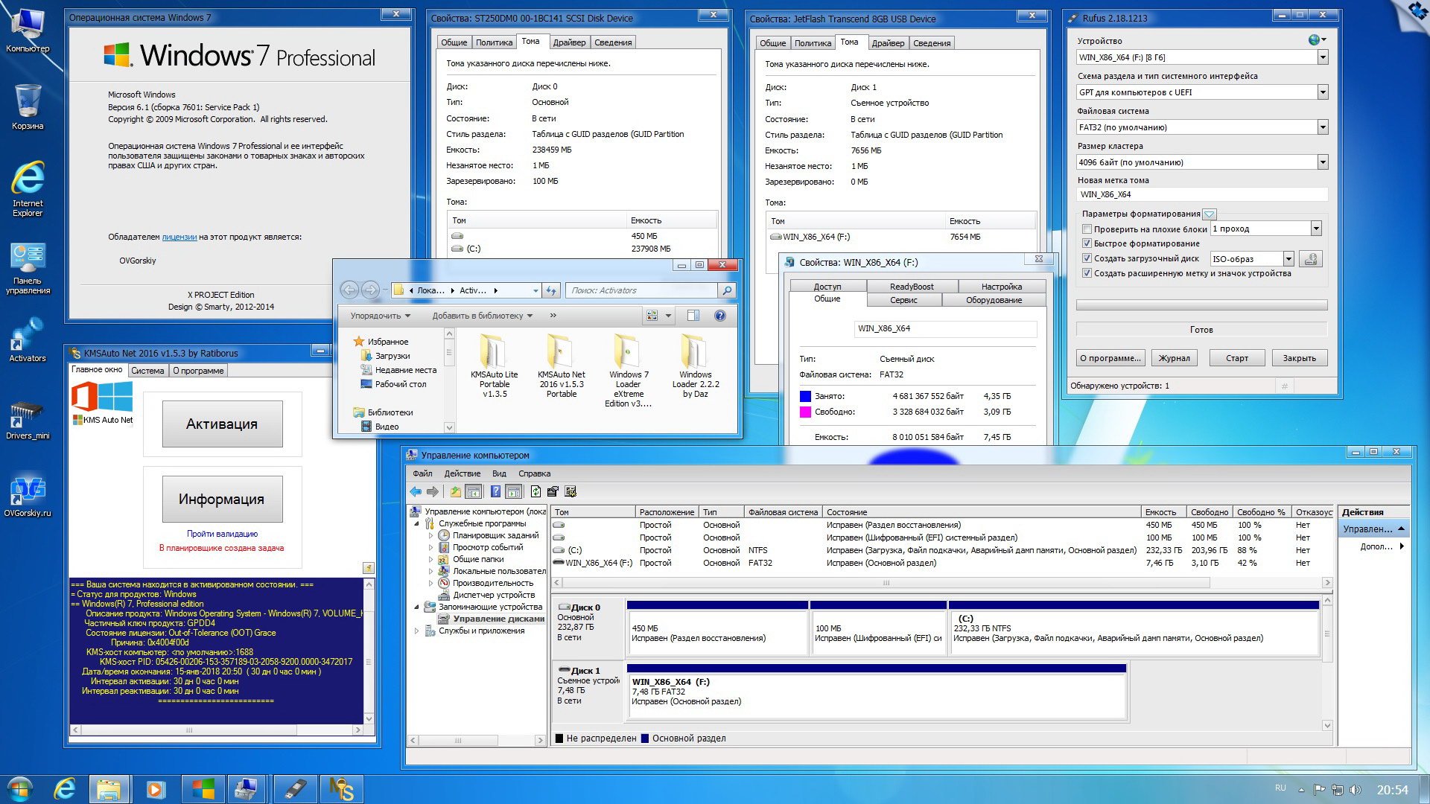Click the Properties icon in Computer Management toolbar

pyautogui.click(x=553, y=491)
